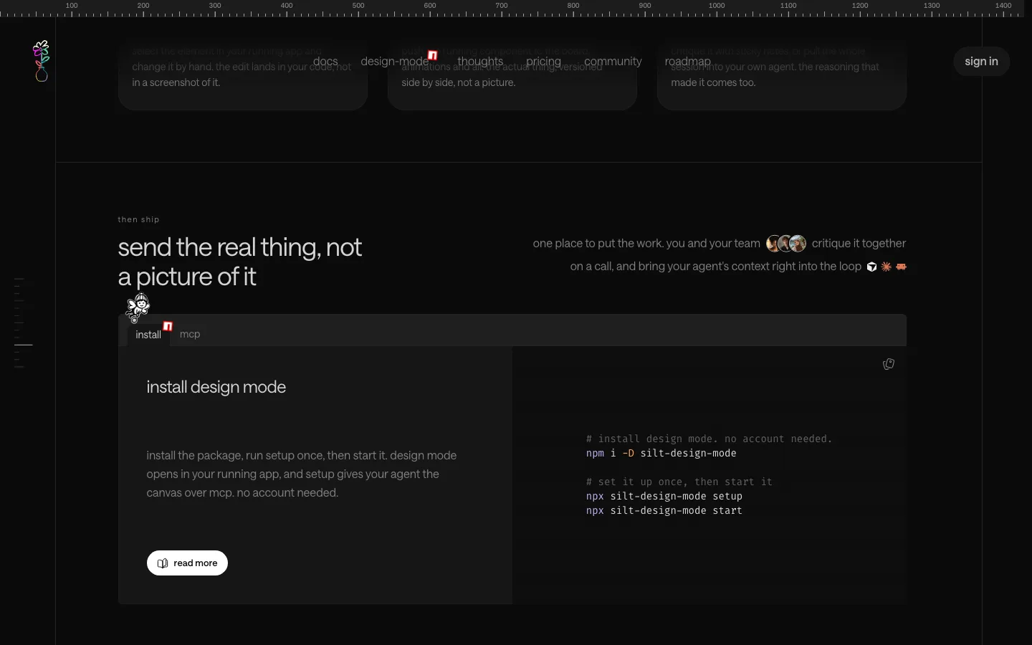Screen dimensions: 1032x645
Task: Click the 'install design mode' card title
Action: click(216, 387)
